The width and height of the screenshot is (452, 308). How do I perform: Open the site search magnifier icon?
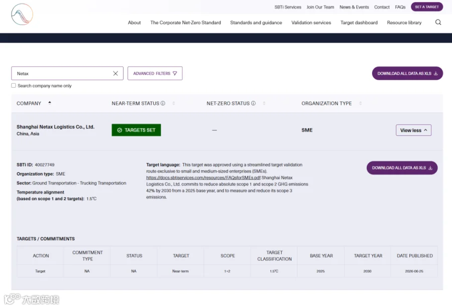438,23
